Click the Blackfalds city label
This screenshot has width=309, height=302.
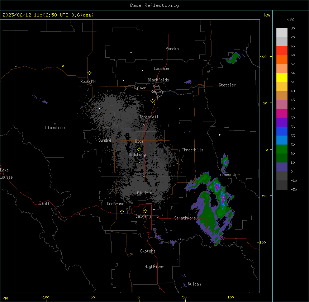tap(158, 80)
